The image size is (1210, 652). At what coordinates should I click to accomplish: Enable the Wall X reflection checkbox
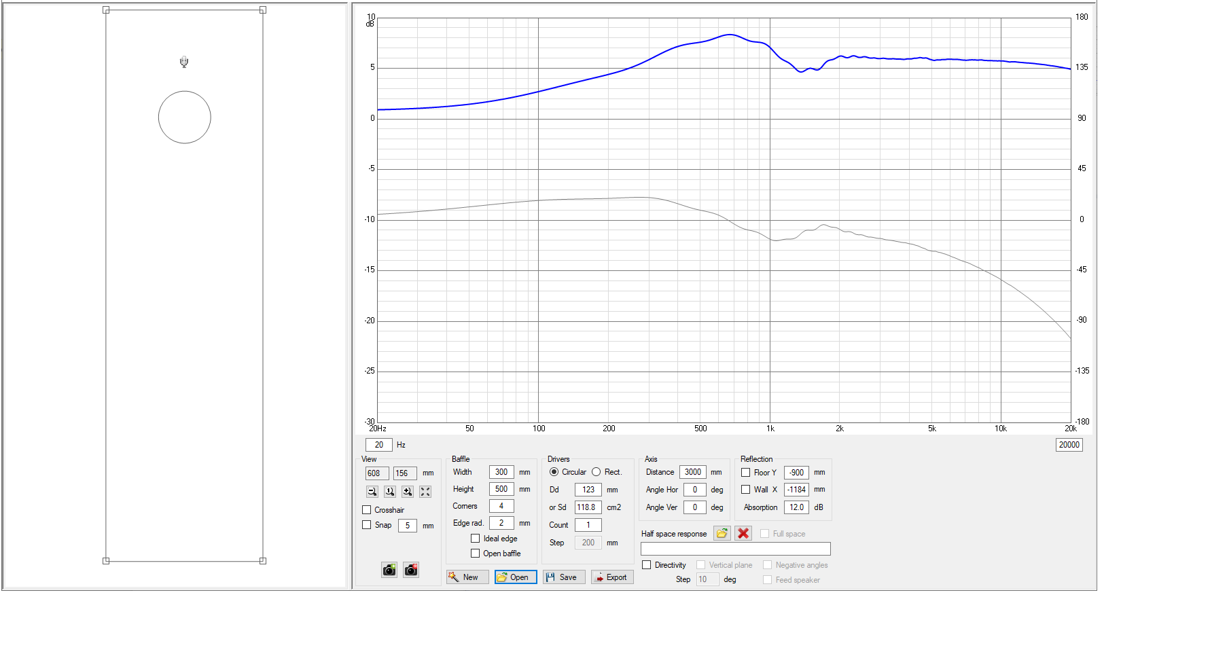[x=746, y=490]
